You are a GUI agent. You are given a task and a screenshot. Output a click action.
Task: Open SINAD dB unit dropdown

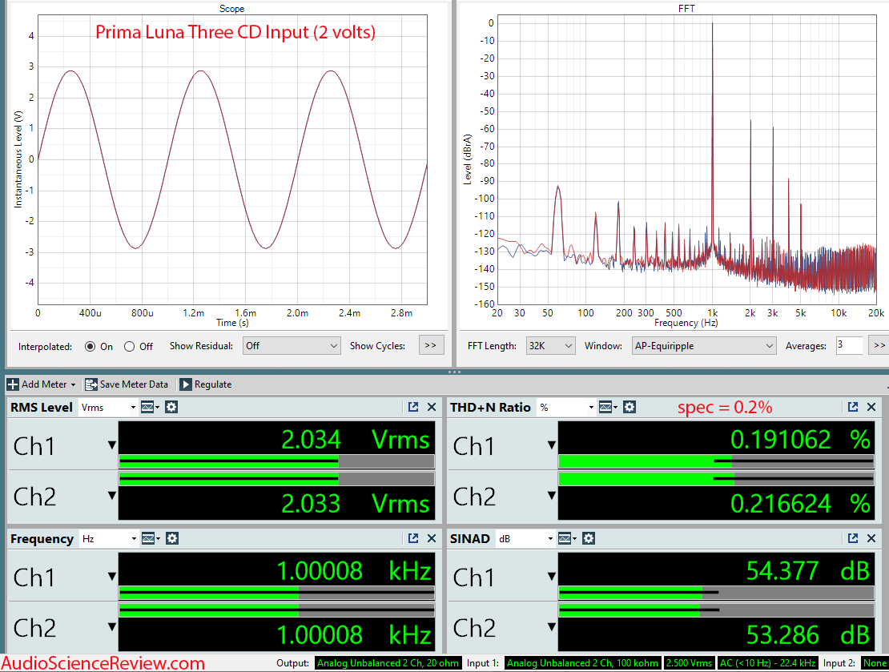click(525, 538)
